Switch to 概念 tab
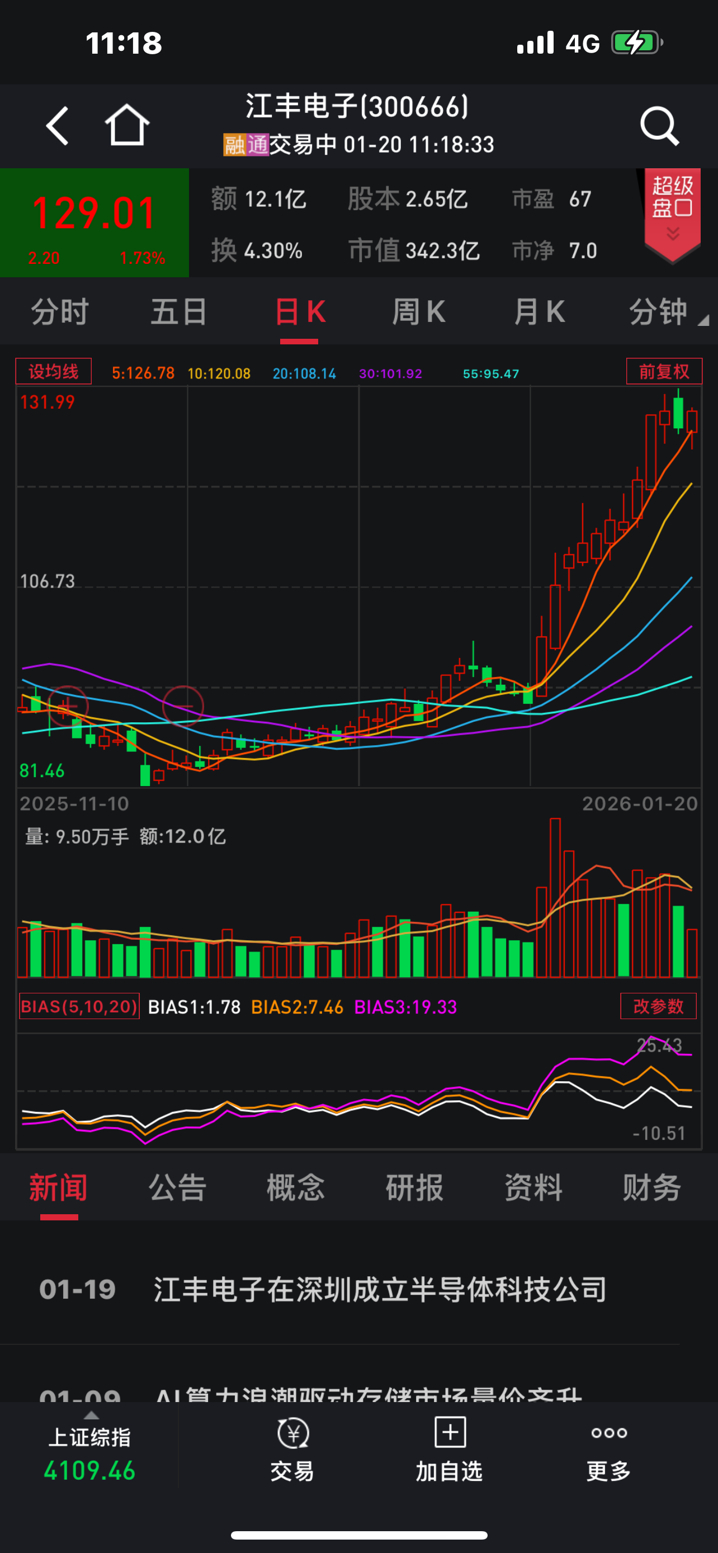 295,1187
